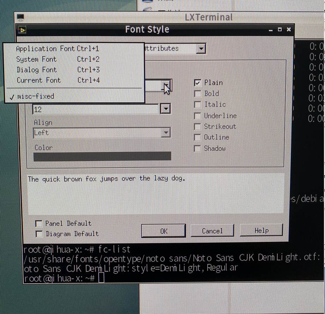Viewport: 325px width, 314px height.
Task: Click the Help button
Action: pyautogui.click(x=261, y=230)
